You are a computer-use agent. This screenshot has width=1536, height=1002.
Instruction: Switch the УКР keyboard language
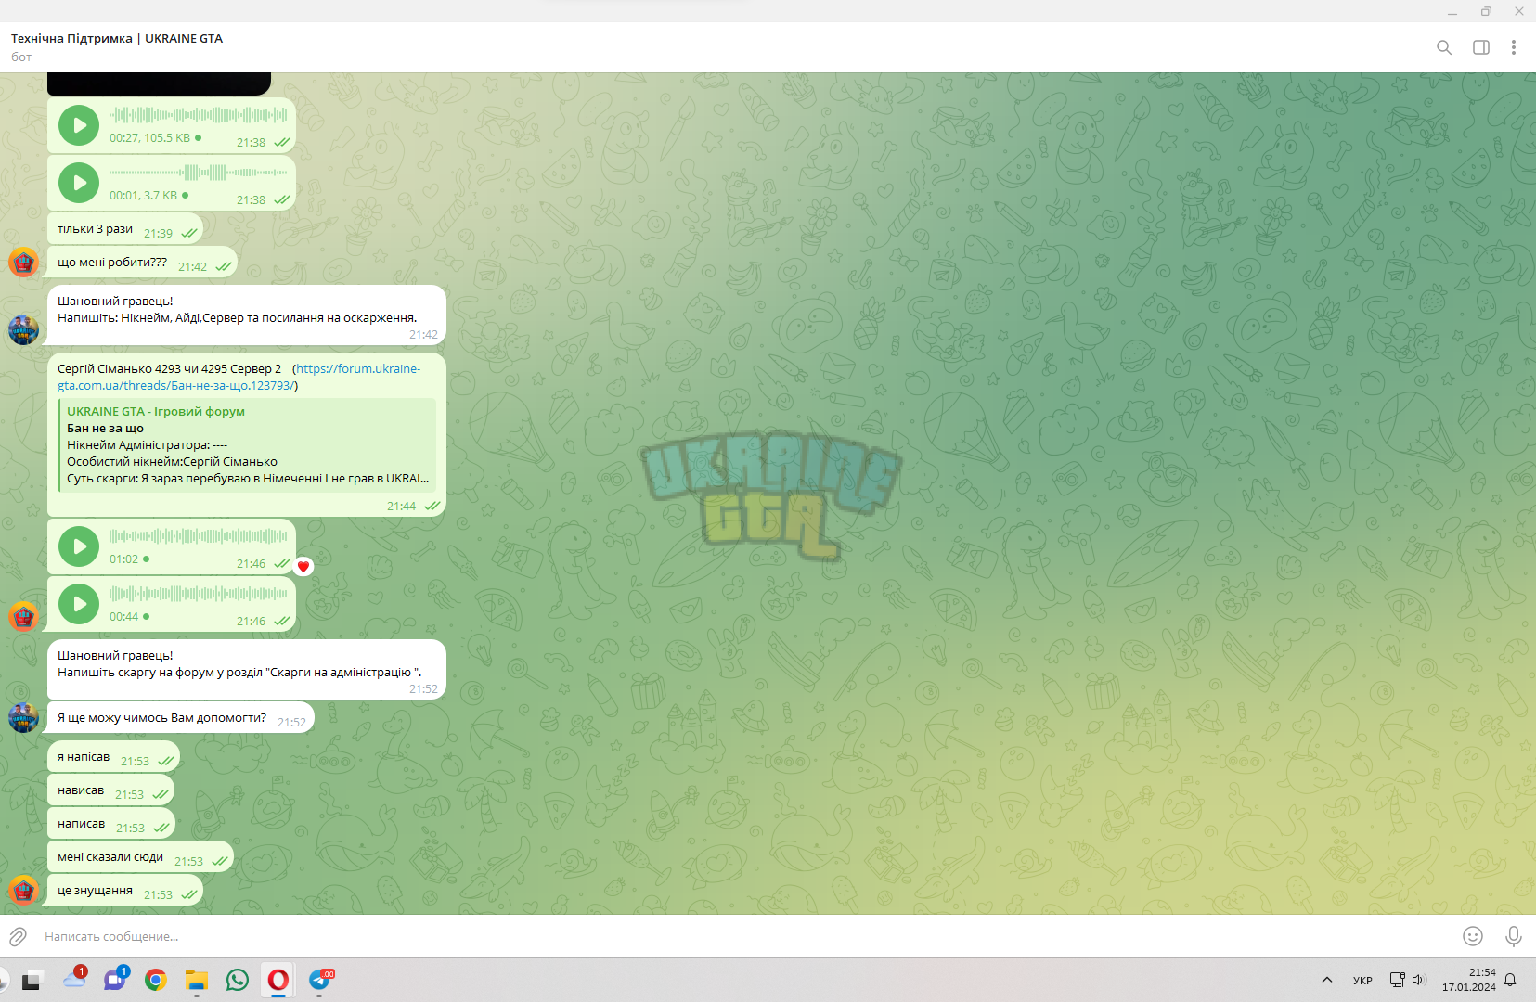(x=1362, y=981)
